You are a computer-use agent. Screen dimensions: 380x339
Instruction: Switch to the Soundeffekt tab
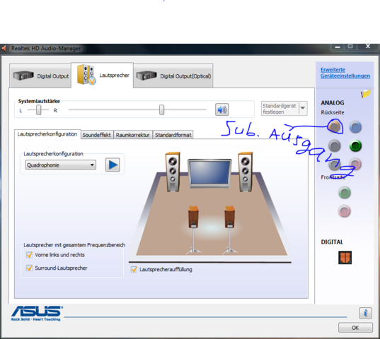point(96,135)
